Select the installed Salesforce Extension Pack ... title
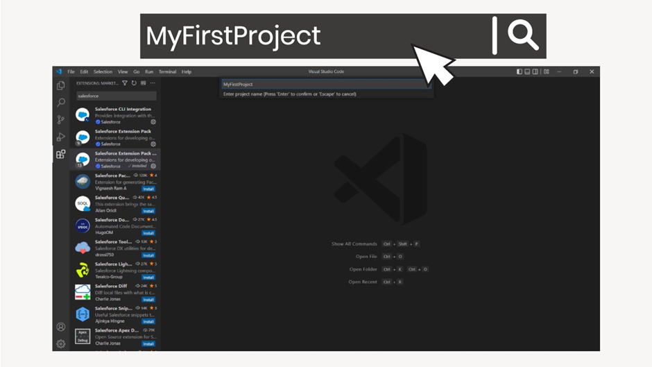This screenshot has height=367, width=652. point(126,153)
